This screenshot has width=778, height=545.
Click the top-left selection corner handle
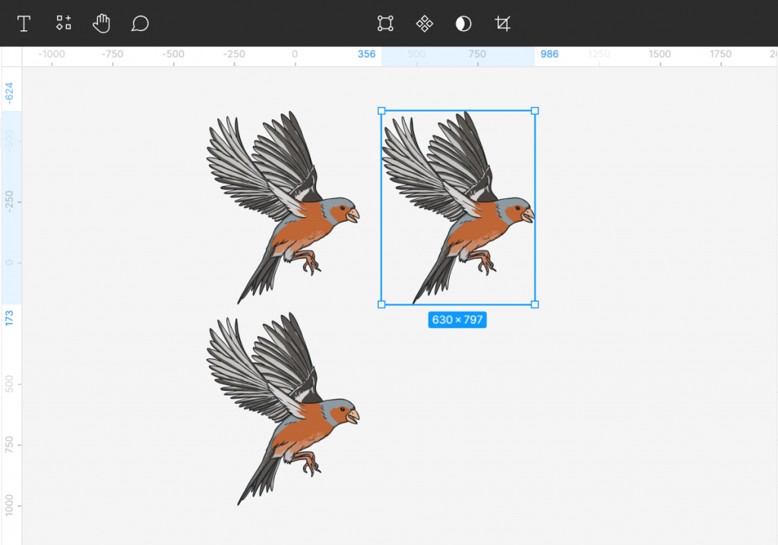click(x=380, y=111)
